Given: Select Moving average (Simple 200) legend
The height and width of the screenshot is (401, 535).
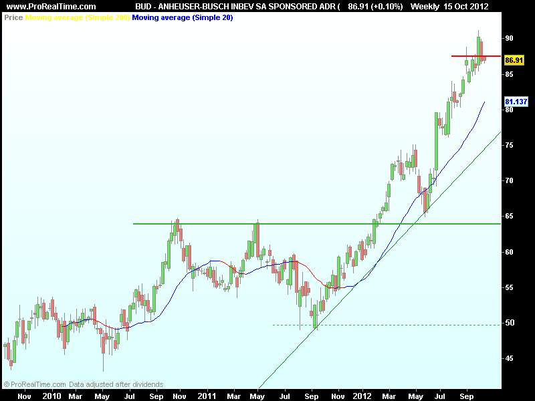Looking at the screenshot, I should (x=78, y=17).
